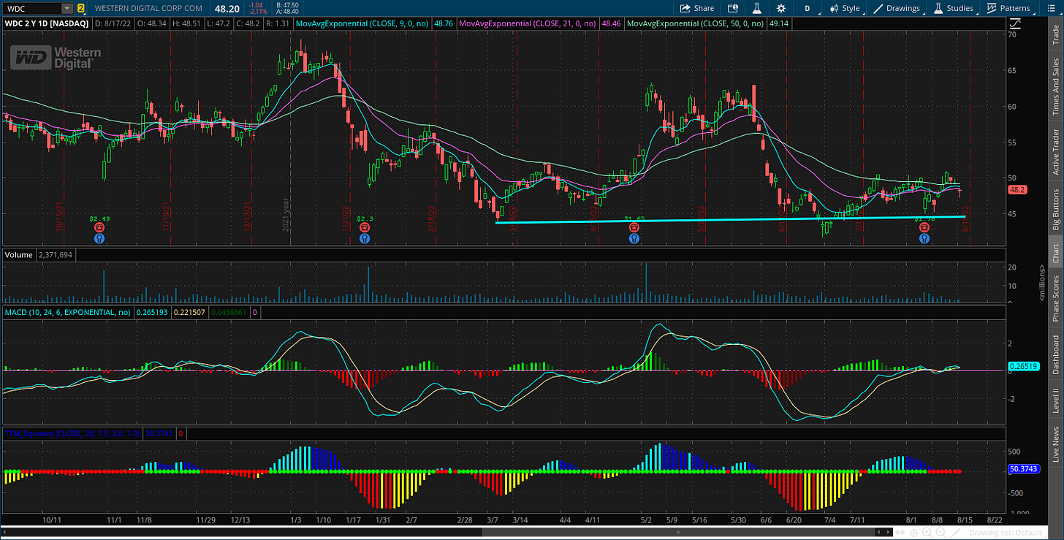Click the earnings phone icon near 8/8

click(924, 228)
